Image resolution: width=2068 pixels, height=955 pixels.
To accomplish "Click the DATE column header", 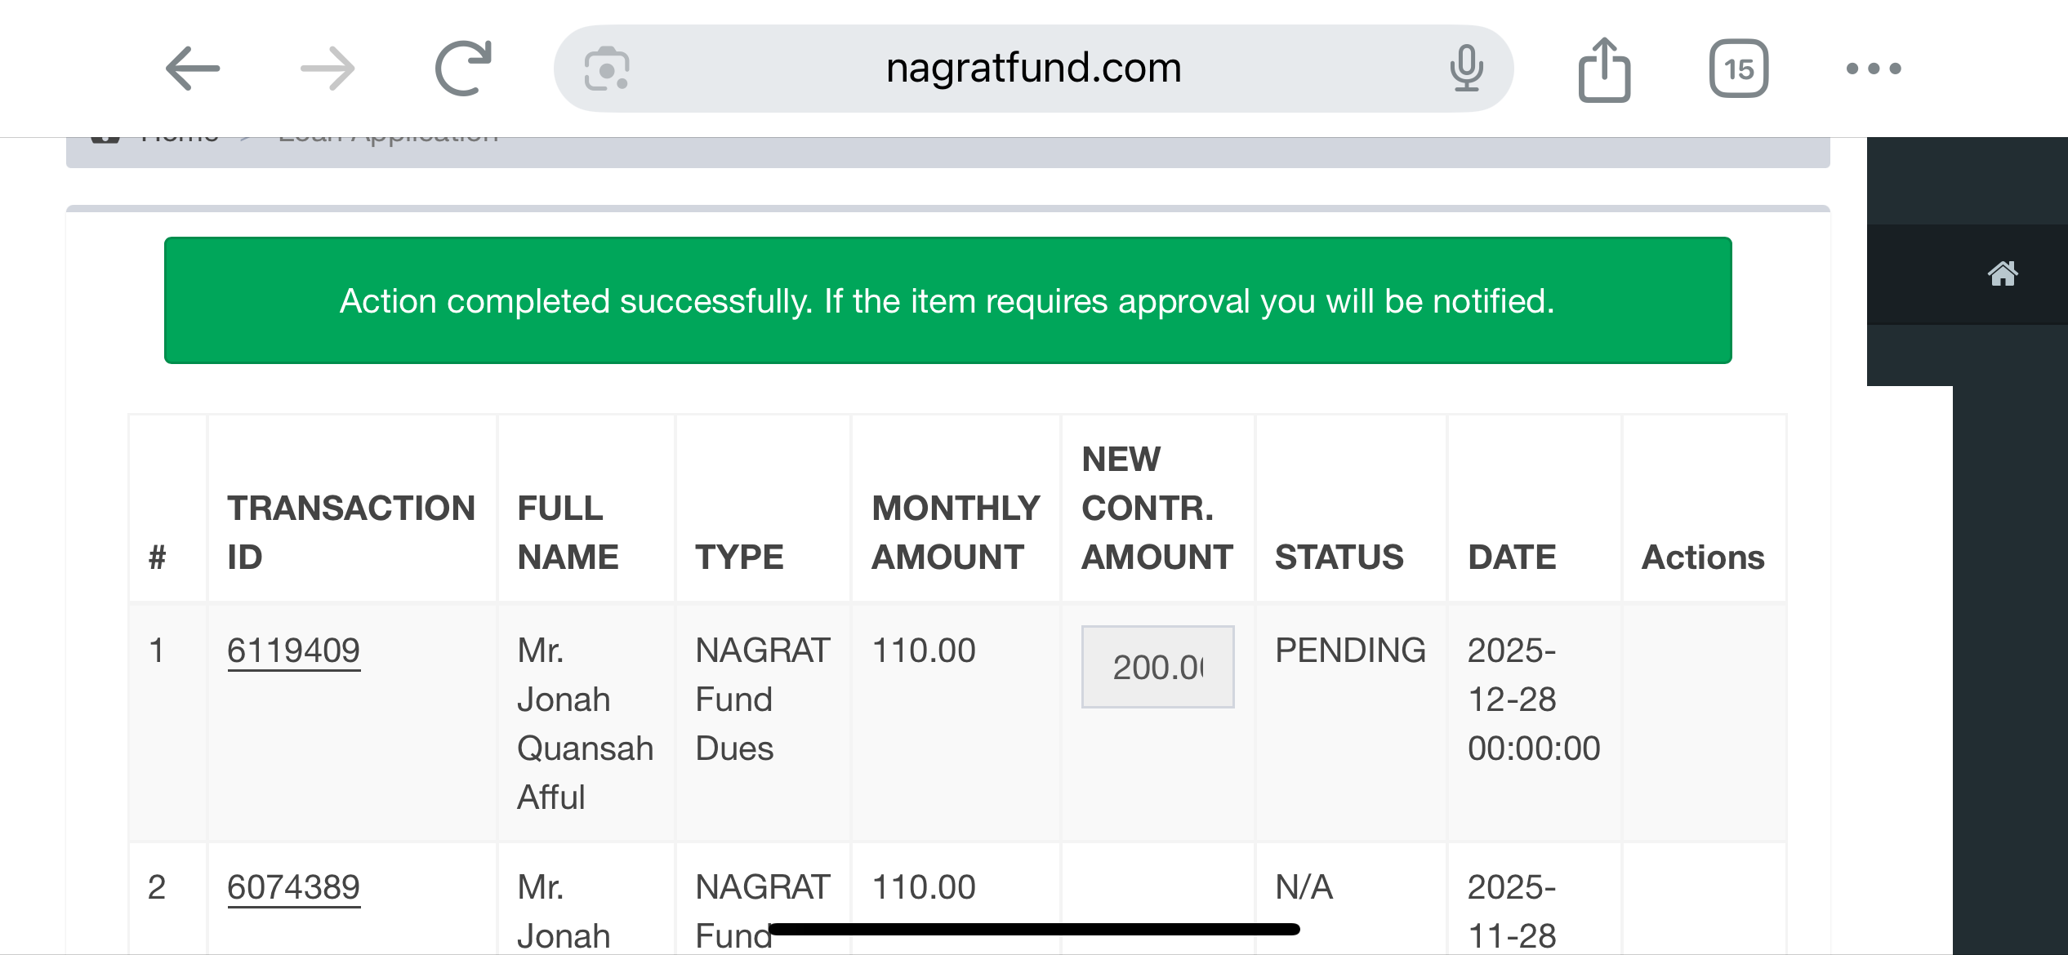I will pos(1512,557).
